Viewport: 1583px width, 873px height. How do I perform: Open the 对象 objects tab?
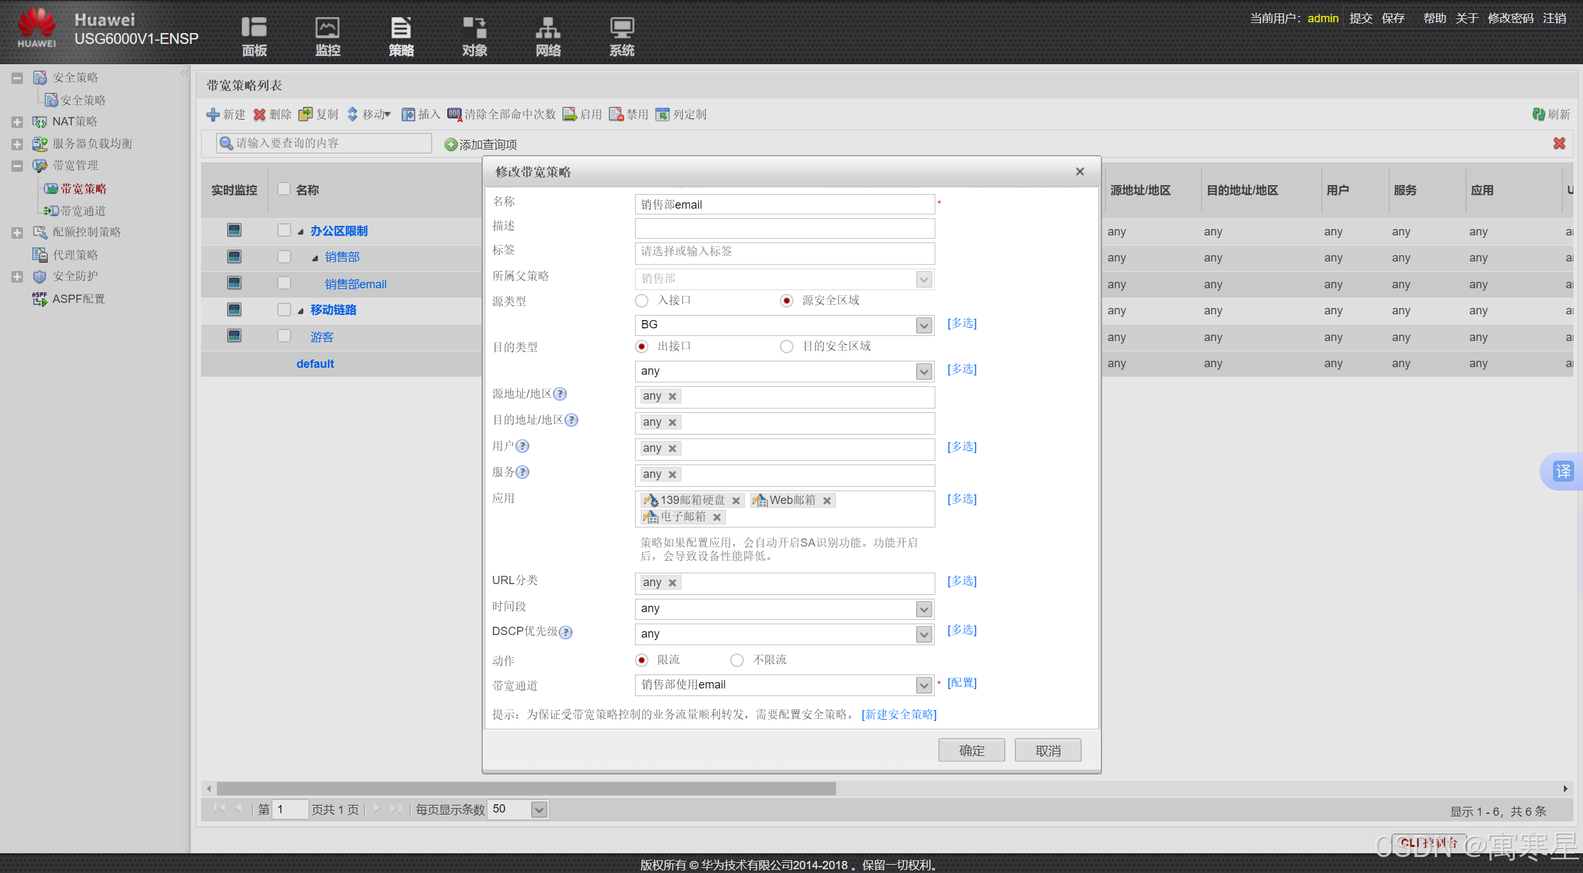[x=475, y=37]
